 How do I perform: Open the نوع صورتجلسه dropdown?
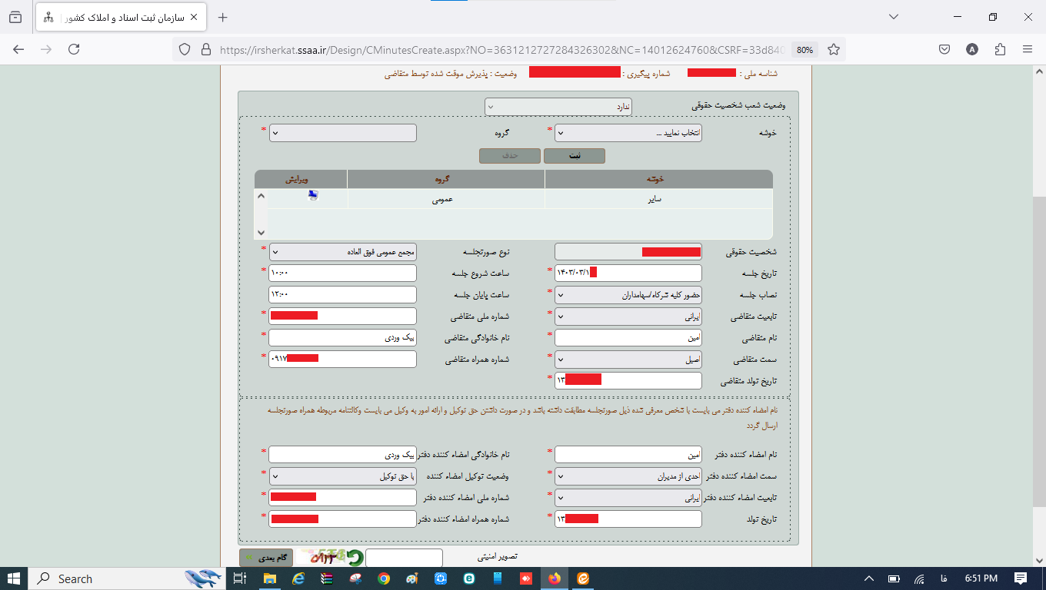click(343, 252)
